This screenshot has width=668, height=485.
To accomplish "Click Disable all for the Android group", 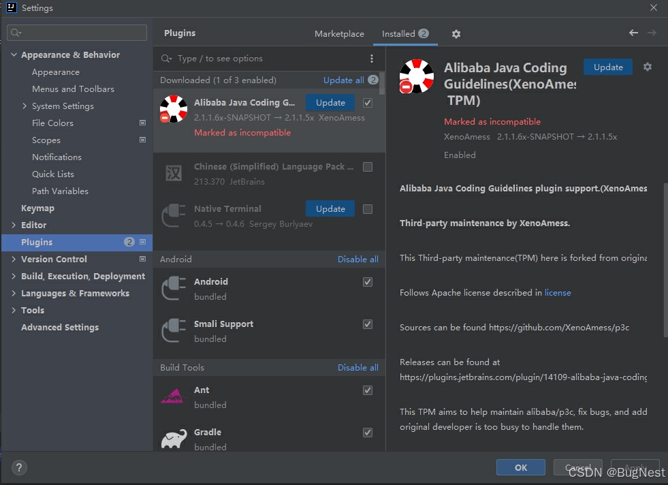I will coord(358,259).
